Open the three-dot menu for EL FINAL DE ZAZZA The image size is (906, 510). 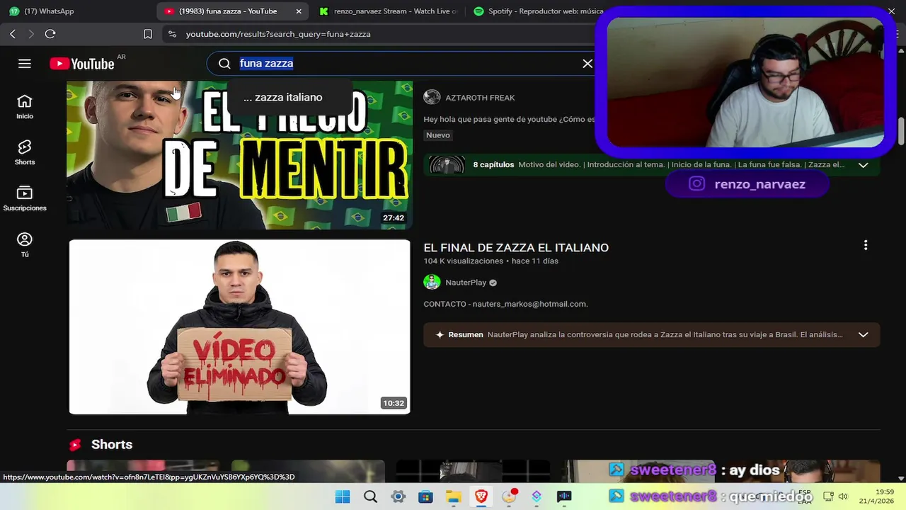tap(865, 245)
